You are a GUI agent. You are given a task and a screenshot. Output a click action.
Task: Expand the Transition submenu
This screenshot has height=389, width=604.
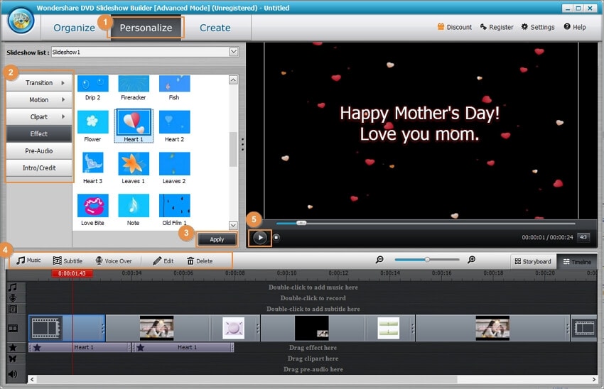pyautogui.click(x=39, y=83)
